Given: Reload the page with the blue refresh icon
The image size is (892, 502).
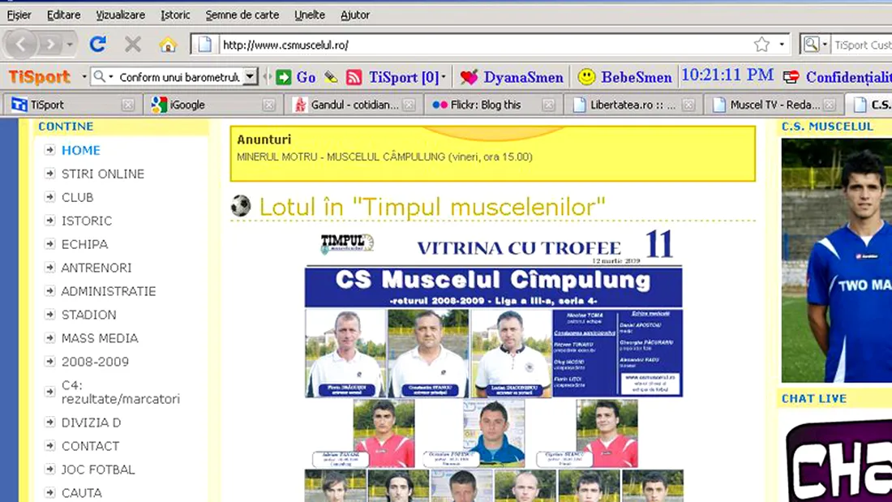Looking at the screenshot, I should [98, 44].
